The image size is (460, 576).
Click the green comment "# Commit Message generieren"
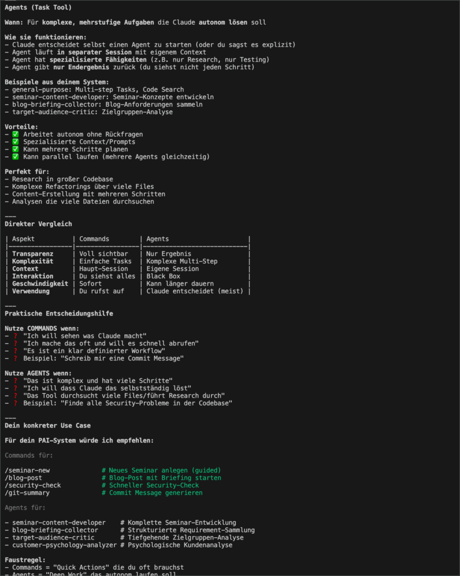click(x=152, y=493)
